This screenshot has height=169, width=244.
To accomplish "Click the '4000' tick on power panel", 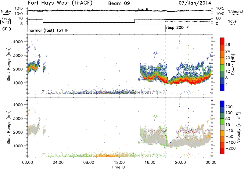I will coord(18,42).
